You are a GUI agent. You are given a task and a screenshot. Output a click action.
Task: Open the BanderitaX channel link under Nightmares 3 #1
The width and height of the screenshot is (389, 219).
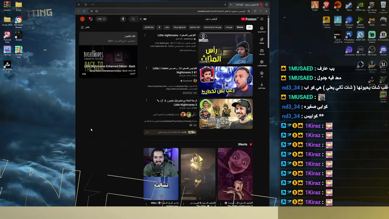pyautogui.click(x=188, y=81)
